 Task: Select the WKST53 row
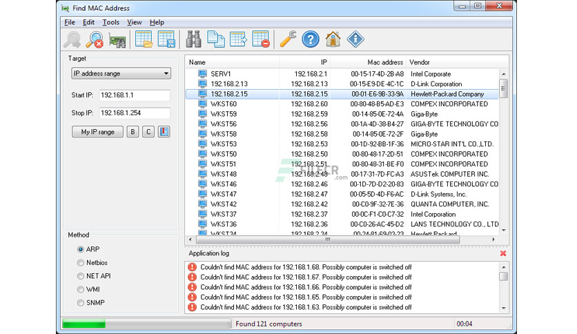(342, 144)
